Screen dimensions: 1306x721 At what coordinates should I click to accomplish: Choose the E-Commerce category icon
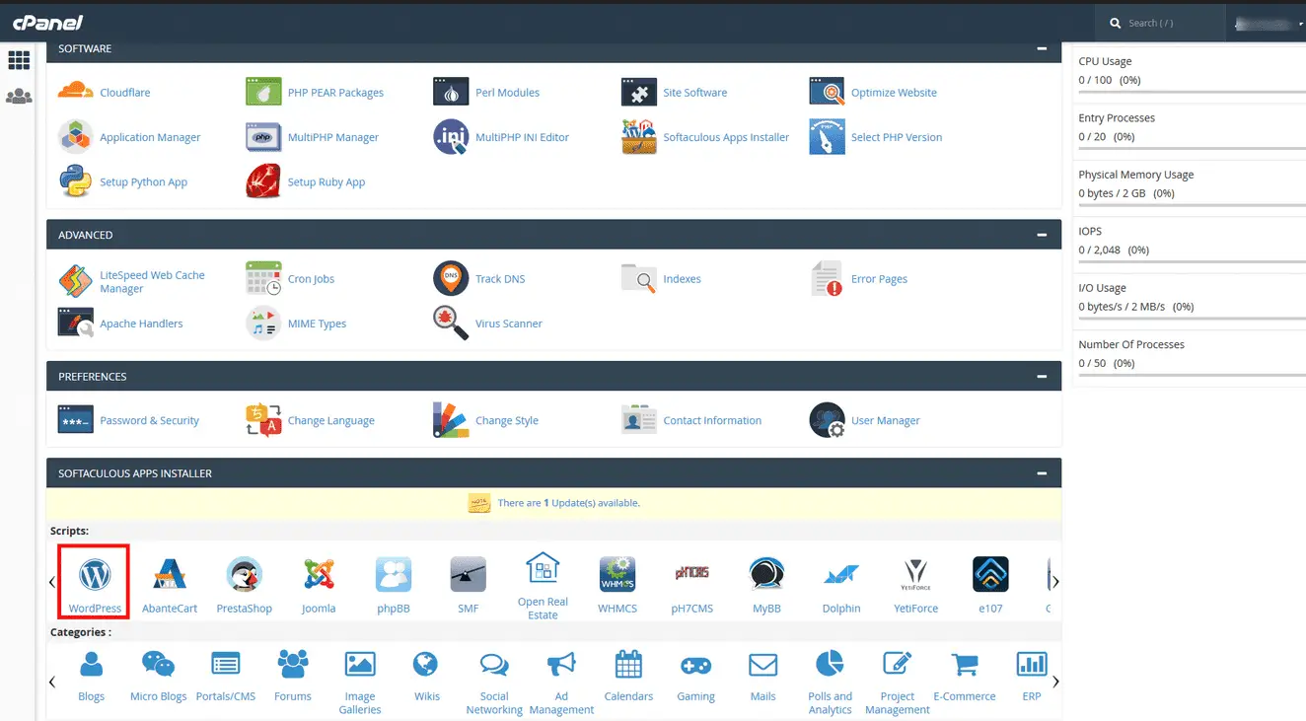[x=964, y=666]
